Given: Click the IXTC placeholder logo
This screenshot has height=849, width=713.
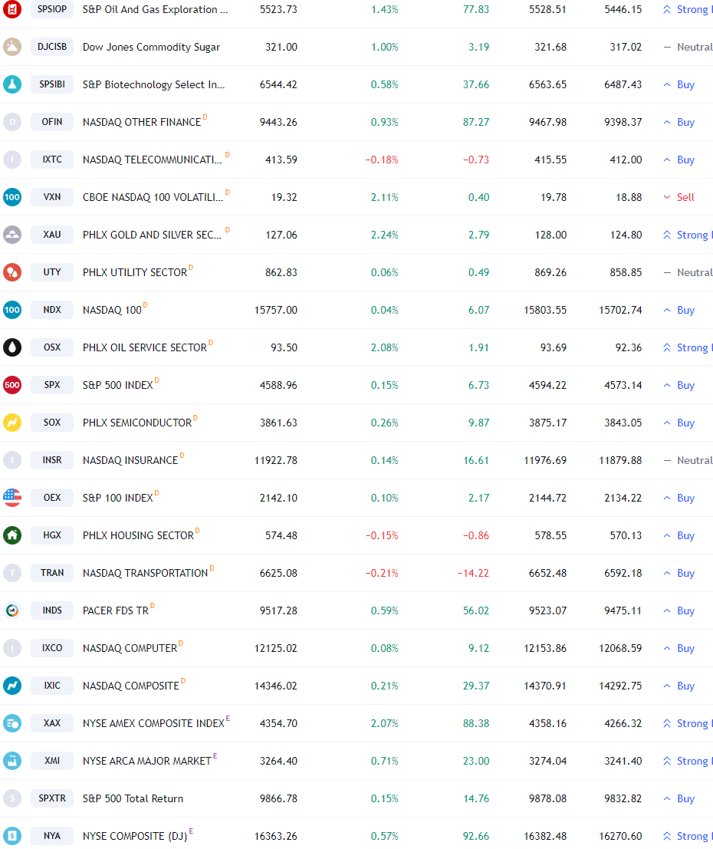Looking at the screenshot, I should [12, 160].
